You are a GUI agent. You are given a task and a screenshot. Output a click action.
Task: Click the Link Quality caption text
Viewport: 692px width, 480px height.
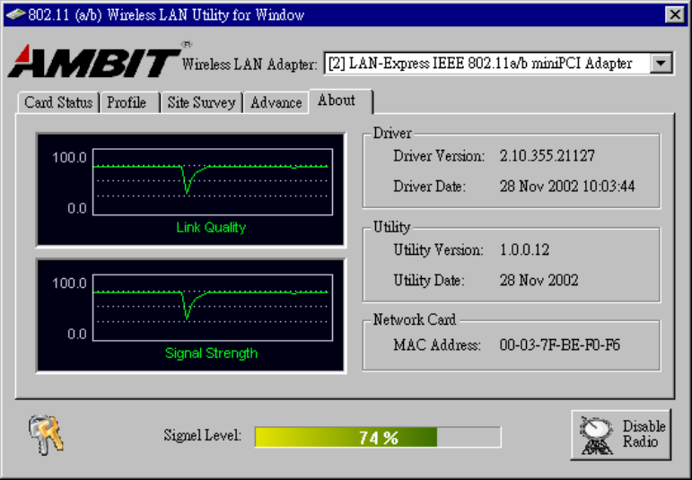pos(211,228)
